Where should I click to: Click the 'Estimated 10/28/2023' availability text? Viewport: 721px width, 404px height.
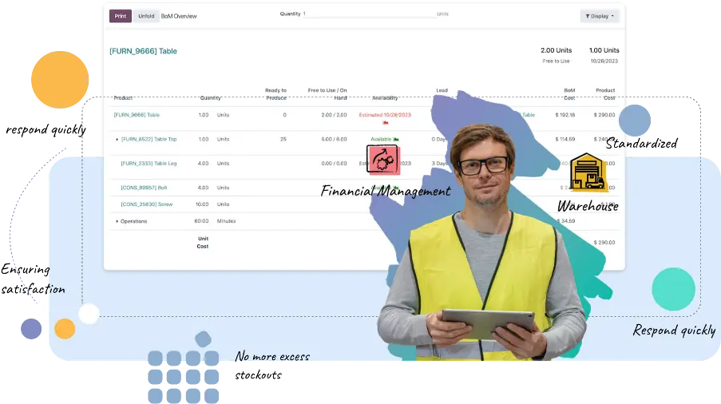click(x=385, y=115)
